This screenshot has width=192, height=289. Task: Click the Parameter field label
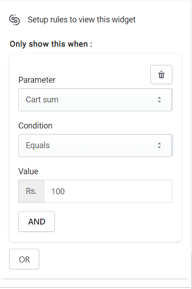point(37,80)
